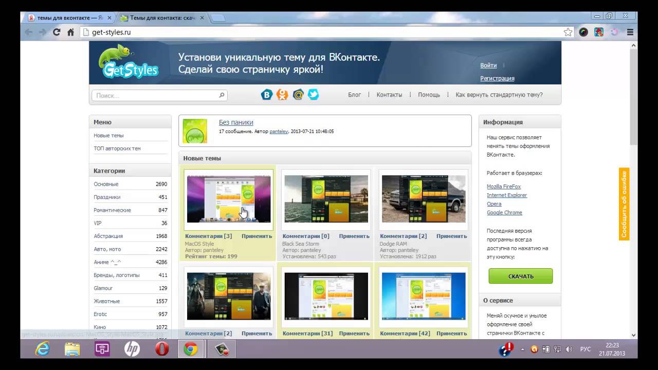658x370 pixels.
Task: Click the РУС language indicator
Action: click(586, 349)
